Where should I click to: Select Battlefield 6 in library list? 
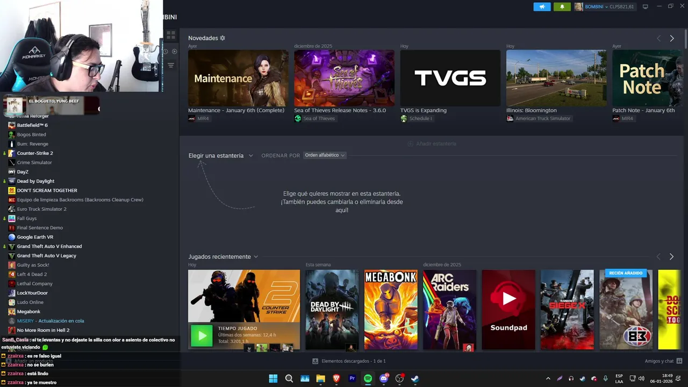(32, 125)
